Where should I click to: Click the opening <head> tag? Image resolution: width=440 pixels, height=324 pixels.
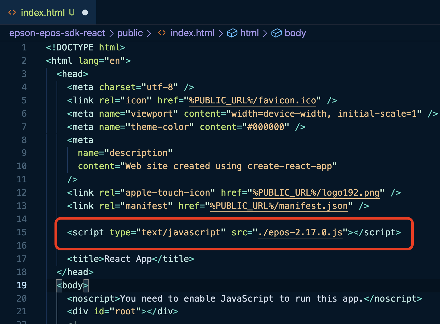(x=72, y=74)
